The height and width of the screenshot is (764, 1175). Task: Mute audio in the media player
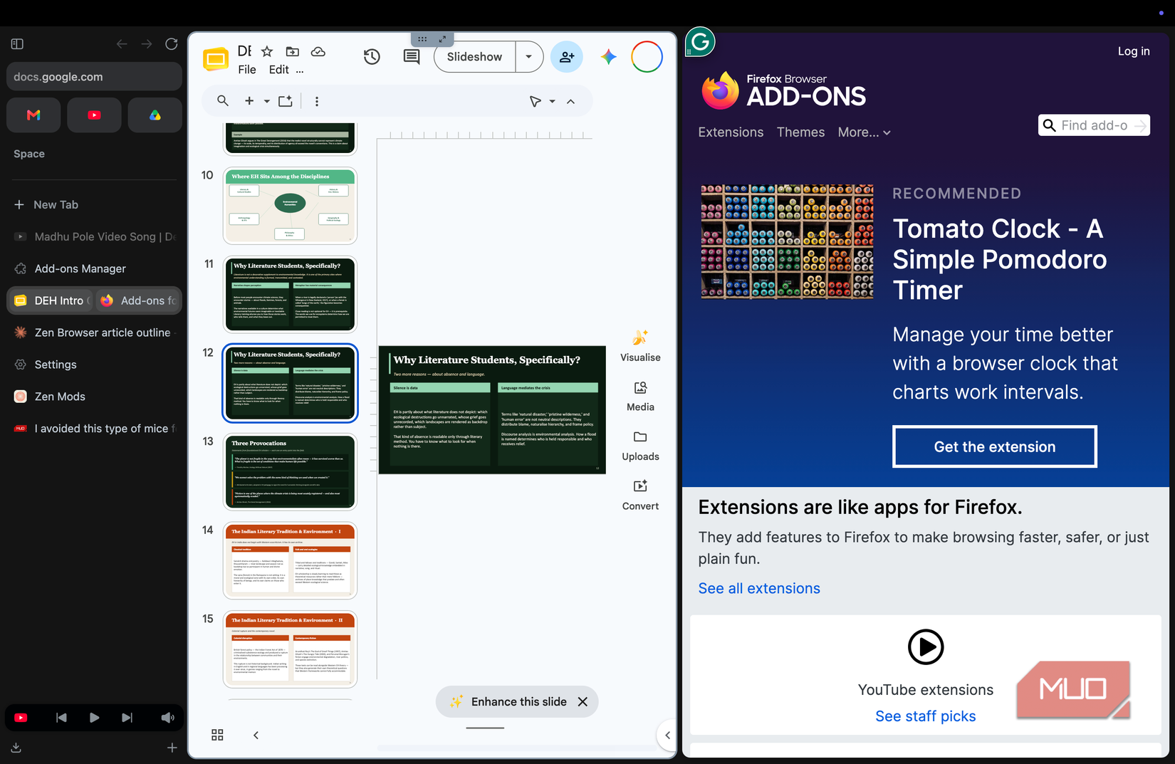(x=167, y=718)
